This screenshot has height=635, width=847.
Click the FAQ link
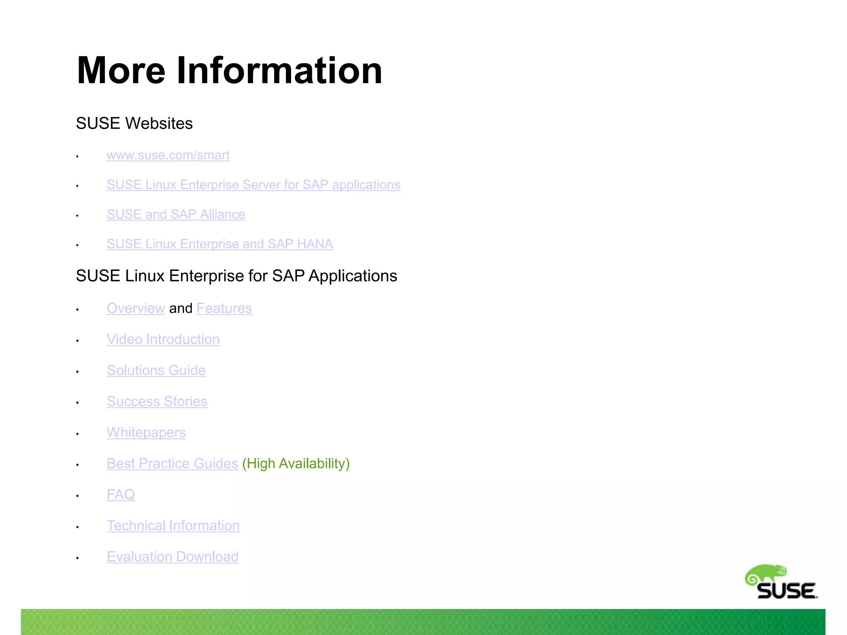tap(121, 494)
